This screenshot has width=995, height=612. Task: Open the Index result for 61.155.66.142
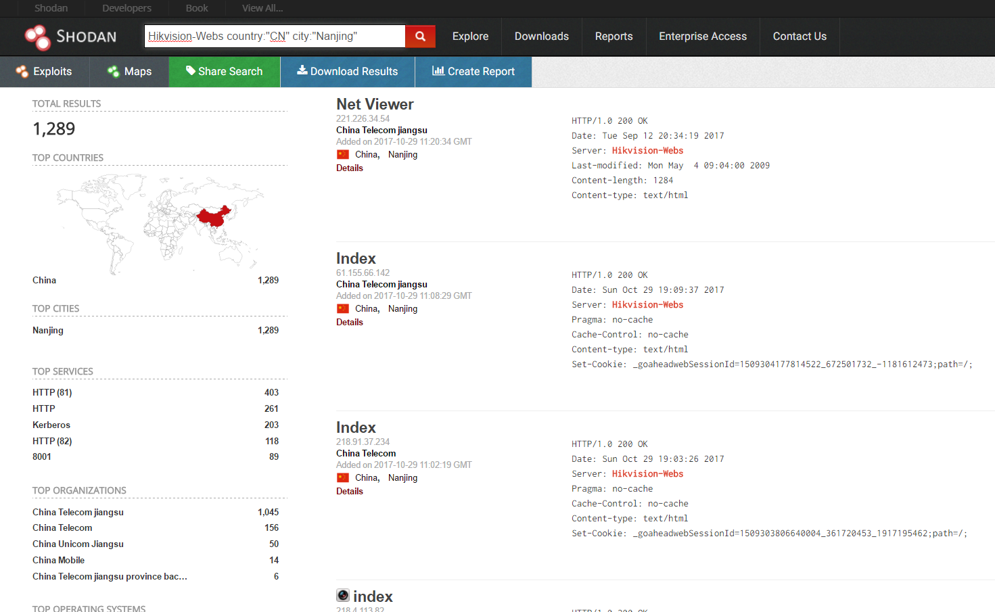(356, 258)
